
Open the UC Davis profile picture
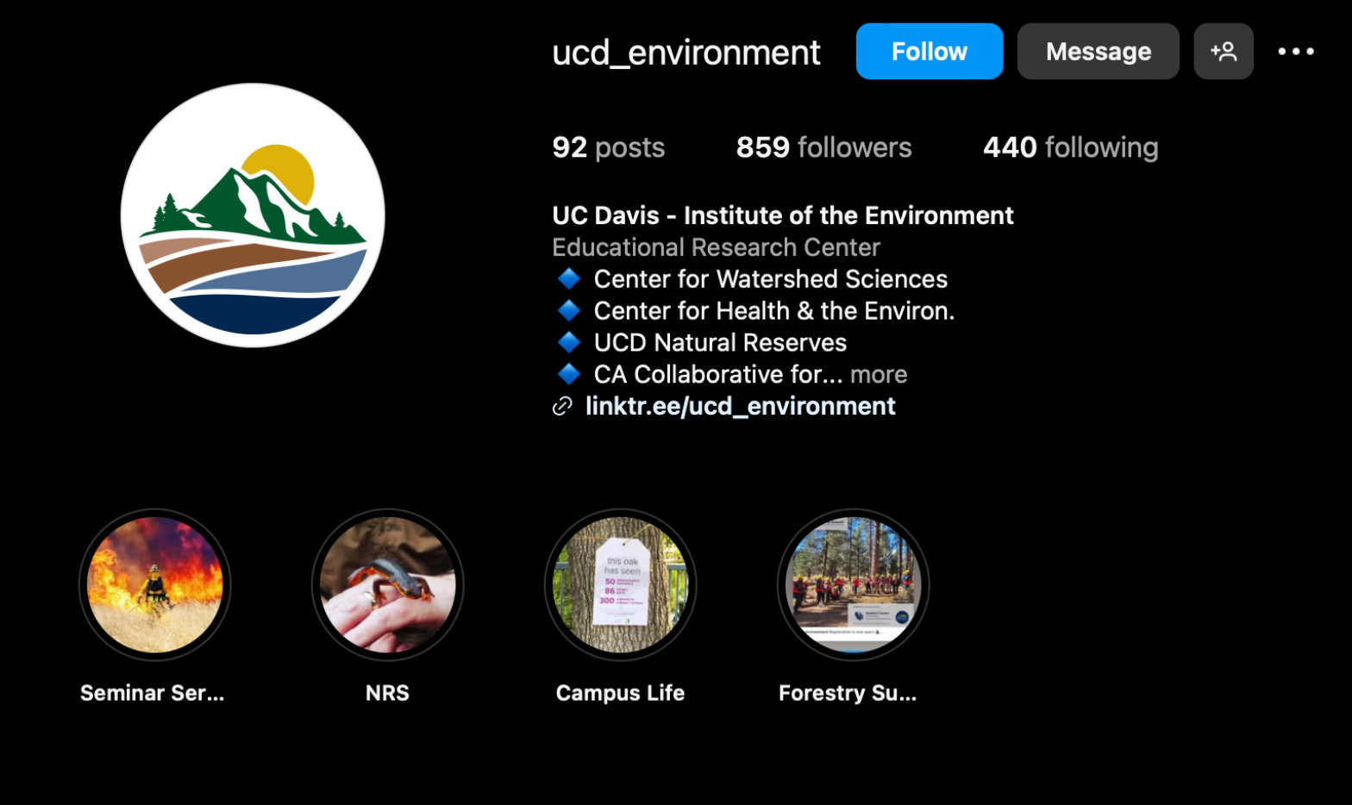point(253,215)
